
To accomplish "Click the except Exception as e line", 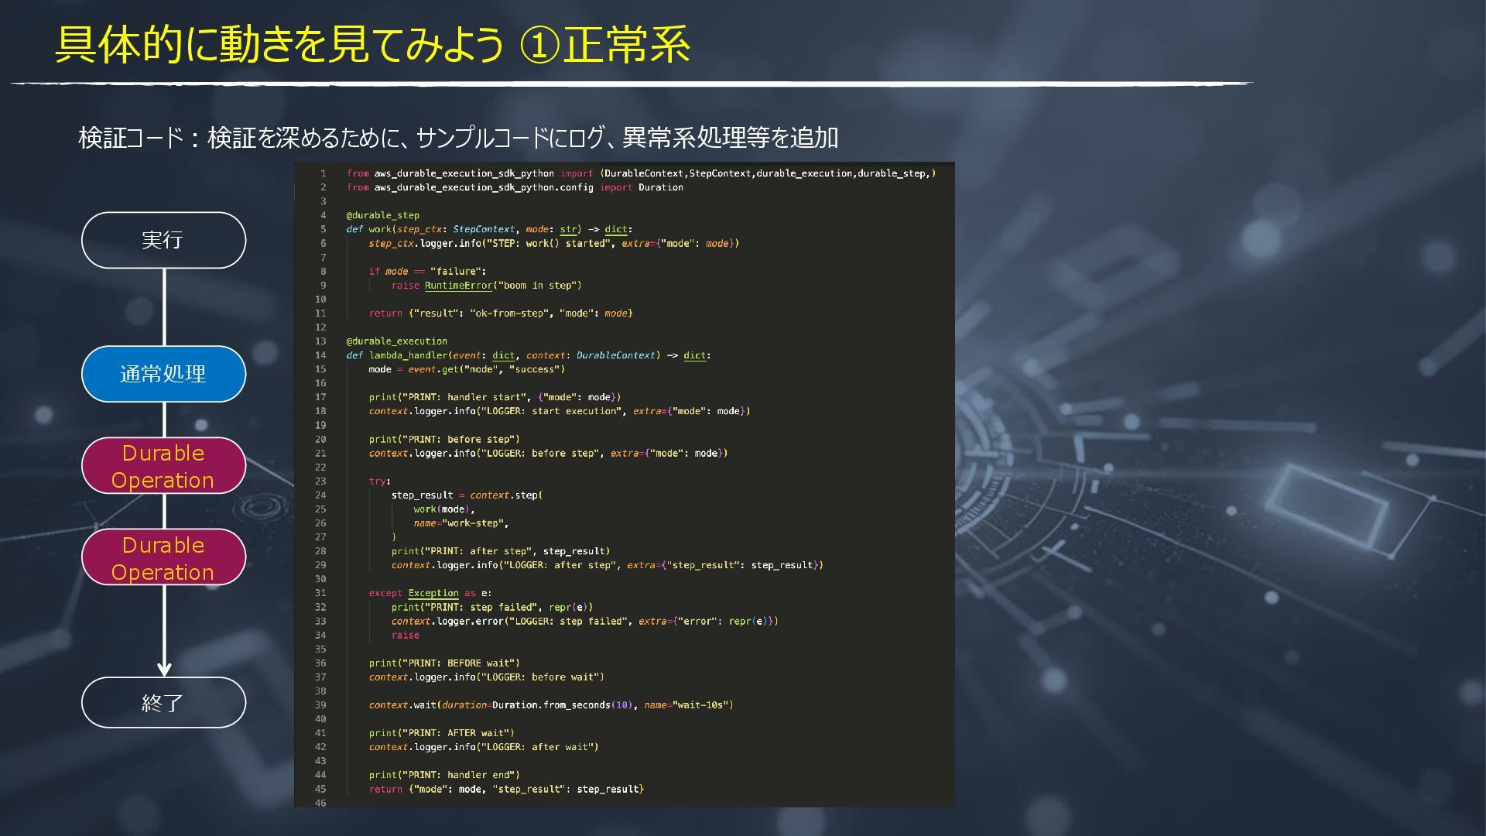I will coord(430,593).
